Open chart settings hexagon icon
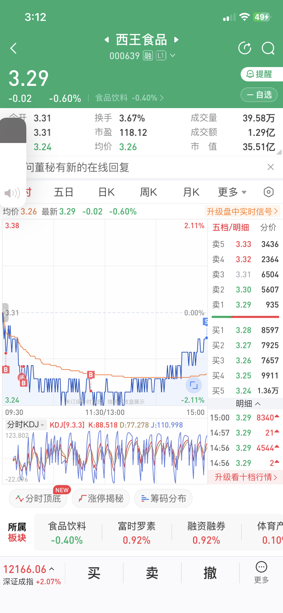The width and height of the screenshot is (283, 613). coord(269,192)
